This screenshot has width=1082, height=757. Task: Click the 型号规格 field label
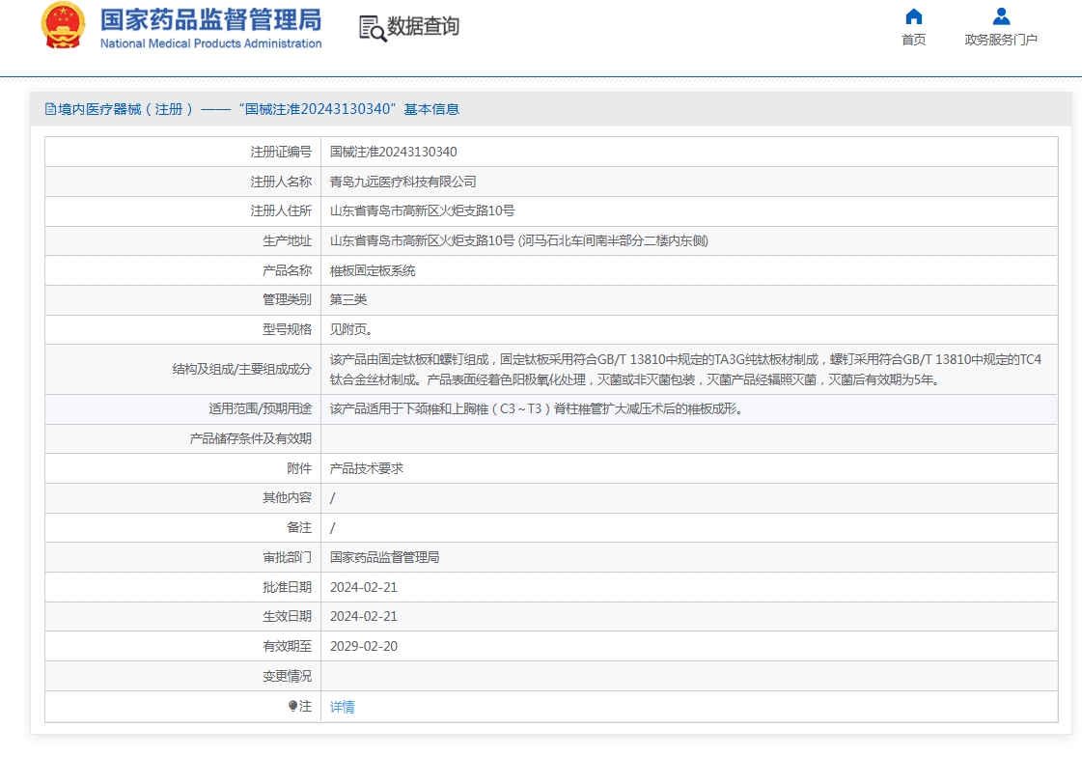point(287,329)
